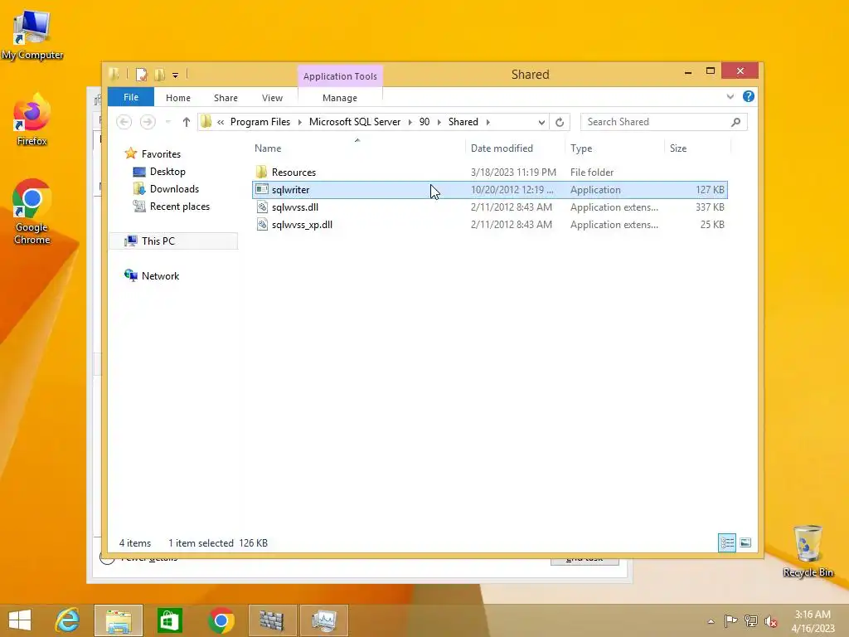Switch to Large icons view in the status bar
Image resolution: width=849 pixels, height=637 pixels.
(x=745, y=542)
